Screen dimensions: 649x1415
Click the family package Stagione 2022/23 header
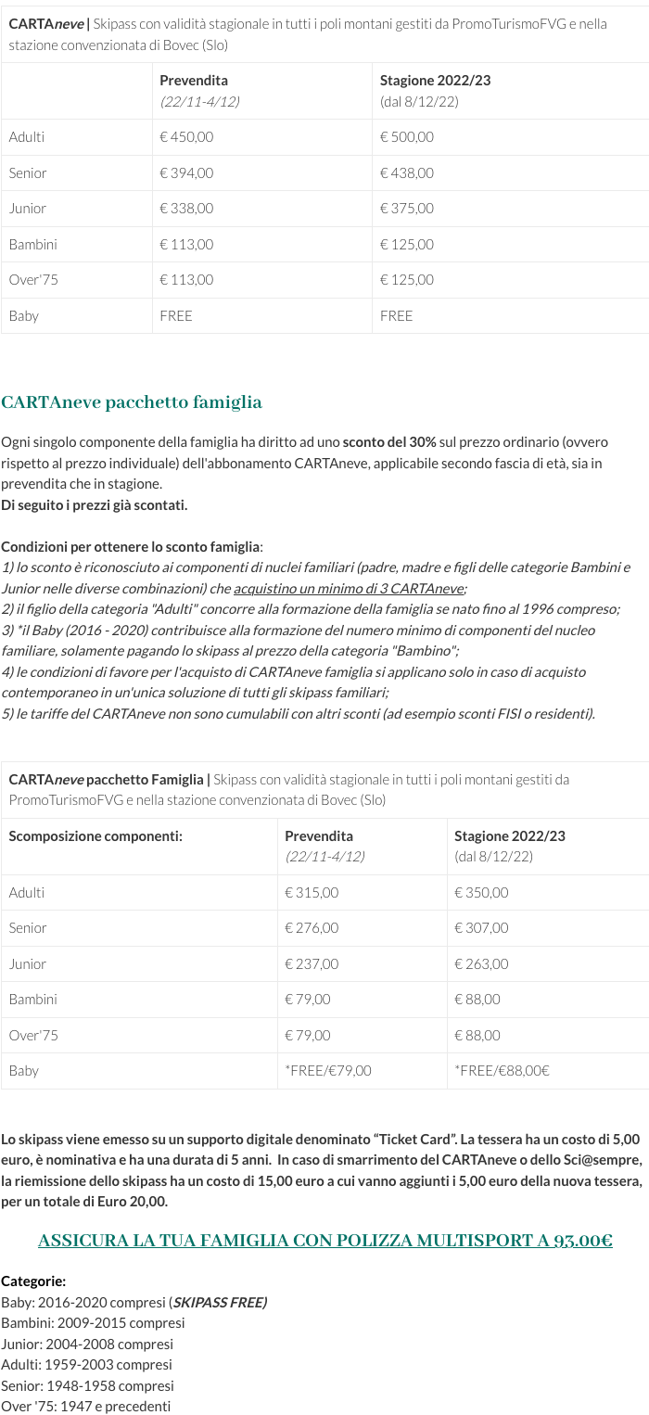click(x=509, y=836)
